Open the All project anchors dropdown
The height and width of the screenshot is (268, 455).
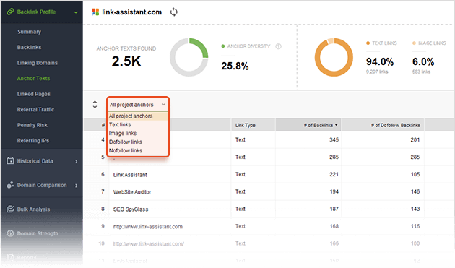click(x=137, y=105)
